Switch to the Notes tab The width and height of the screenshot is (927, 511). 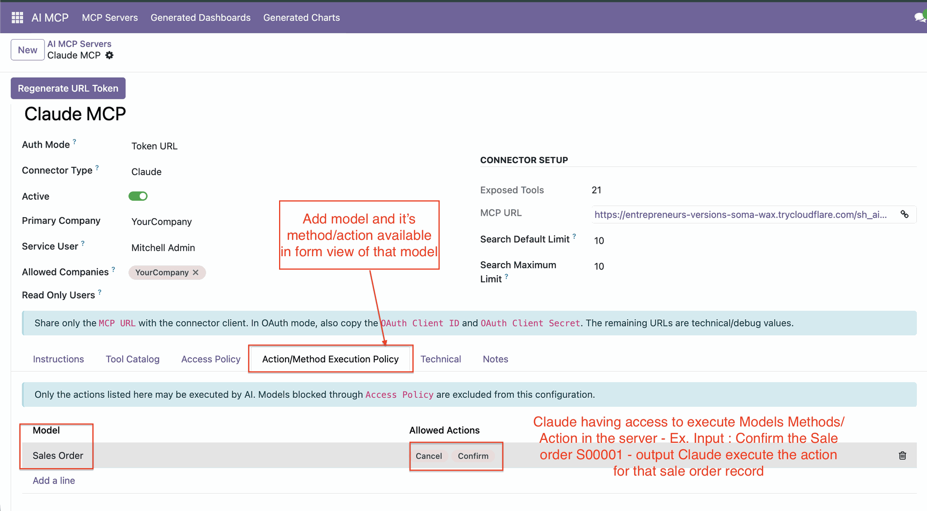coord(495,359)
